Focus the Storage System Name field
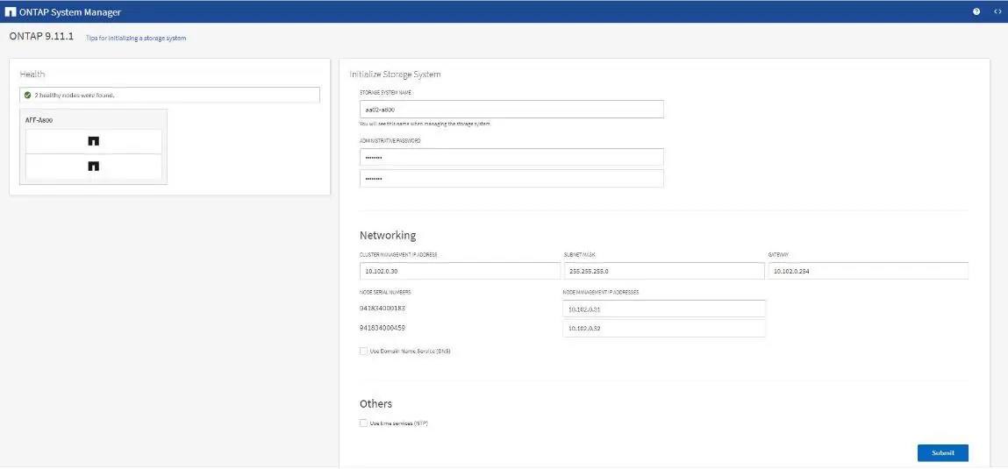This screenshot has height=469, width=1008. point(511,110)
